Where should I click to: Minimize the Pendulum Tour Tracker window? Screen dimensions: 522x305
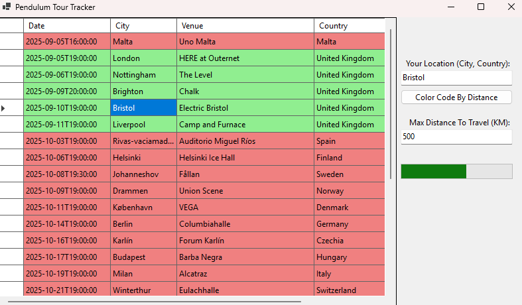click(451, 7)
